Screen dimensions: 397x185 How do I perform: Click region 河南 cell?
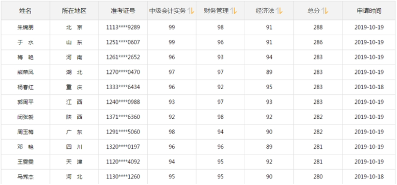click(x=74, y=57)
